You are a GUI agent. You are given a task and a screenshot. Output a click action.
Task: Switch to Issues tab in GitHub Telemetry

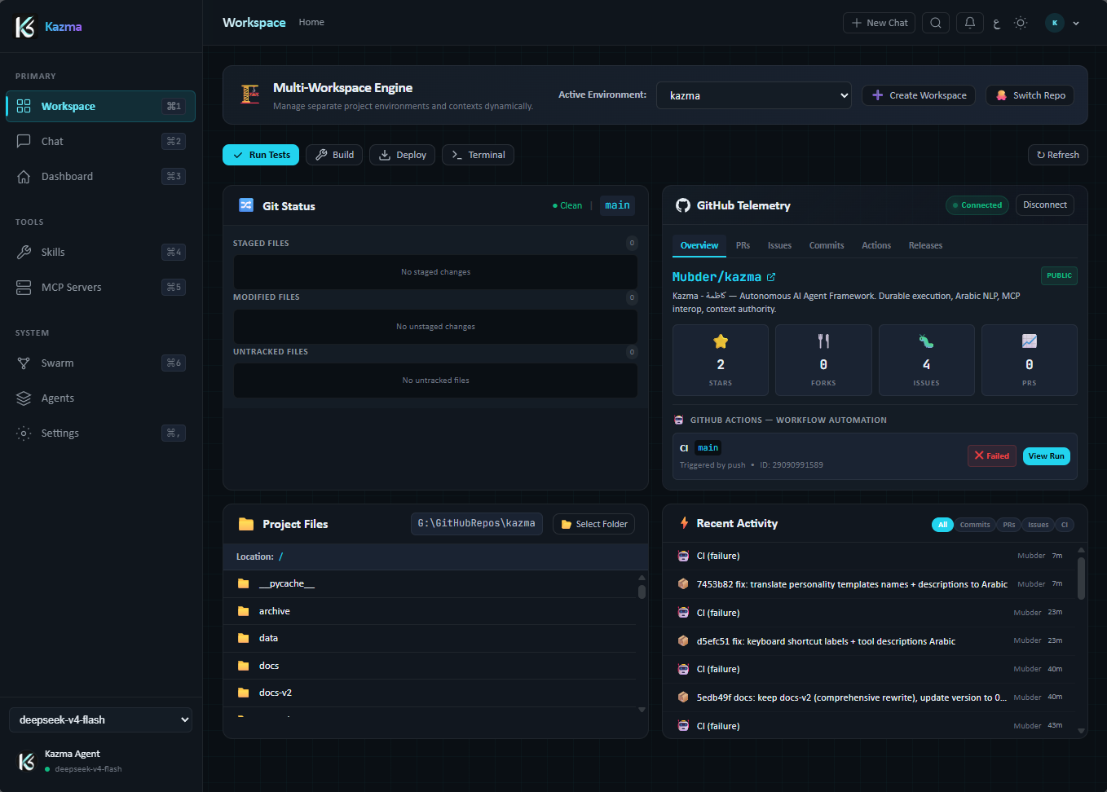click(779, 246)
